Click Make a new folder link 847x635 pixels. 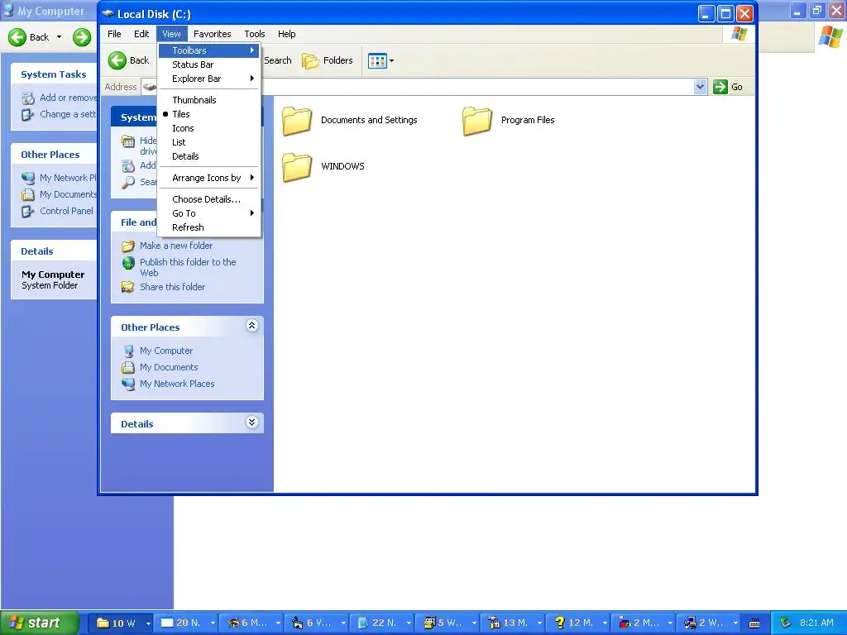pyautogui.click(x=176, y=245)
